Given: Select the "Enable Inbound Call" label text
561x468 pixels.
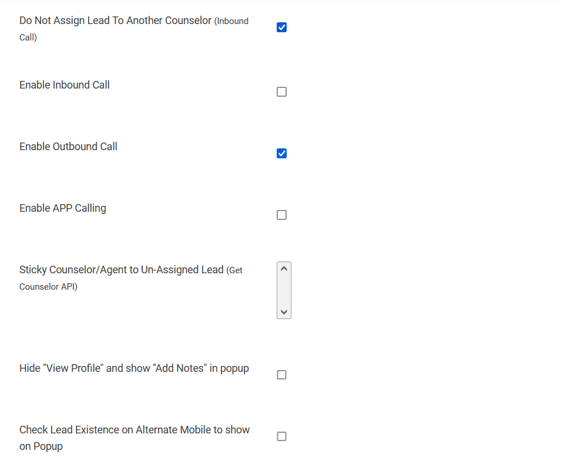Looking at the screenshot, I should (x=65, y=85).
